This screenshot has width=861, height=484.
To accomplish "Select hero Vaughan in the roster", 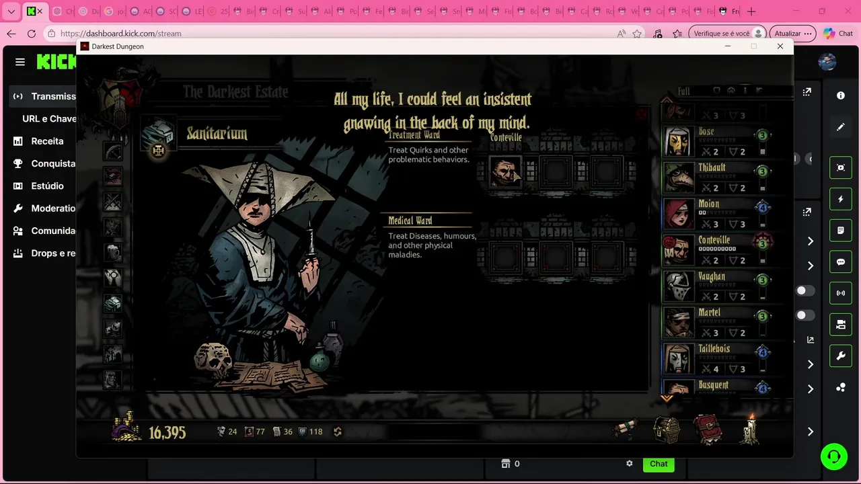I will [716, 286].
